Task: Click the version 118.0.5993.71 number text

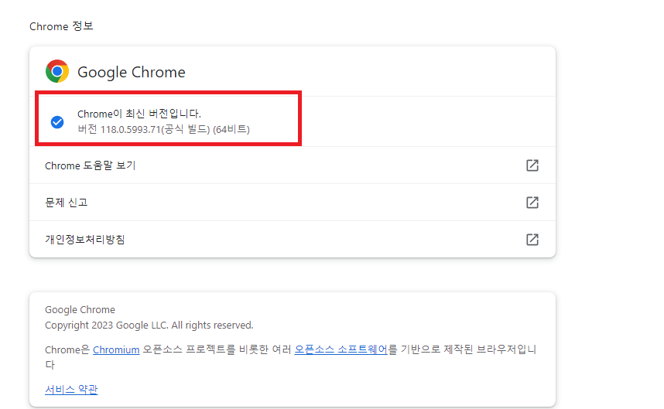Action: point(131,129)
